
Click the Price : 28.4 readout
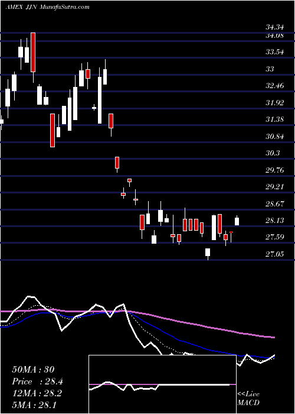(x=37, y=381)
